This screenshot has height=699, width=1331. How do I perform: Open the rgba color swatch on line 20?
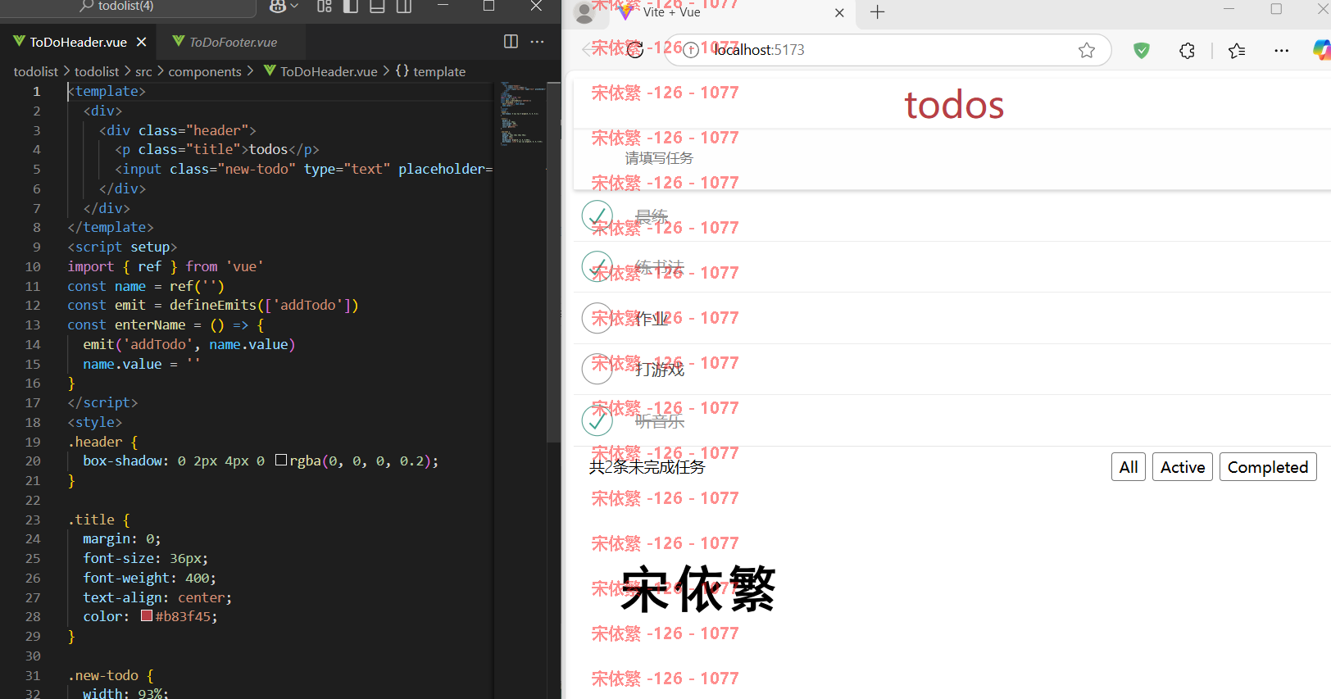(x=281, y=461)
